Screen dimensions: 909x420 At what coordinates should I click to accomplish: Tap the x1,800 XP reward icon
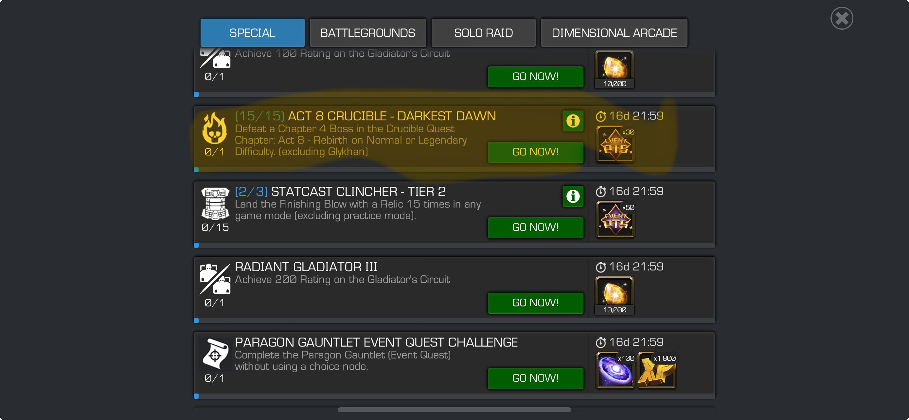(x=657, y=371)
